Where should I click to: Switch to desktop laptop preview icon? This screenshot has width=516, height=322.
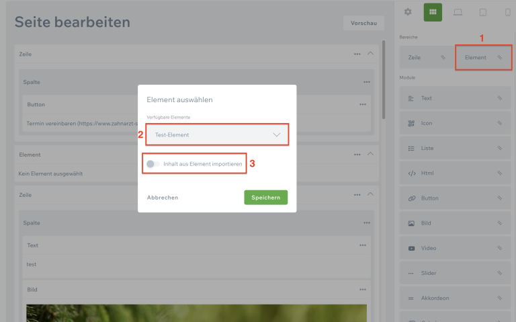click(x=458, y=12)
